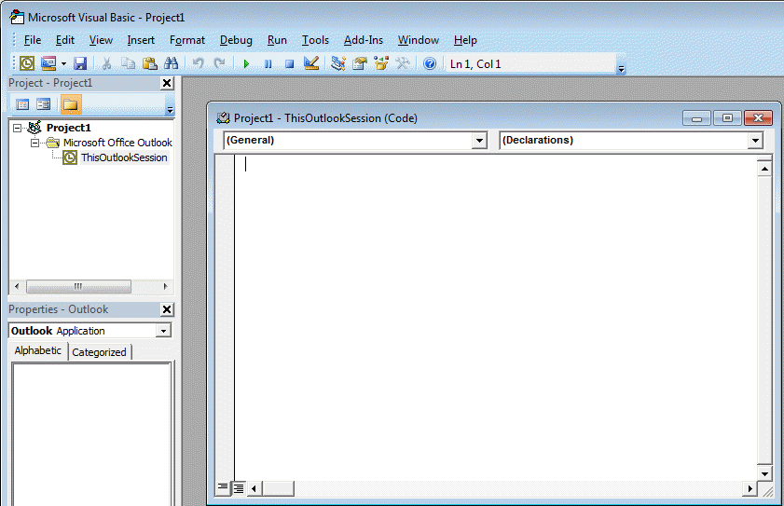The height and width of the screenshot is (506, 784).
Task: Collapse Microsoft Office Outlook folder node
Action: click(34, 143)
